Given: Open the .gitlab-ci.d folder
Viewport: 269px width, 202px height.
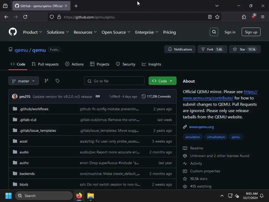Looking at the screenshot, I should (28, 120).
